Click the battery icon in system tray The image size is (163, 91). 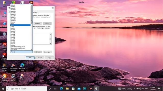click(138, 89)
